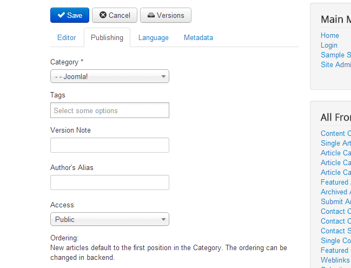The width and height of the screenshot is (351, 268).
Task: Click the X circle icon on Cancel
Action: pos(103,15)
